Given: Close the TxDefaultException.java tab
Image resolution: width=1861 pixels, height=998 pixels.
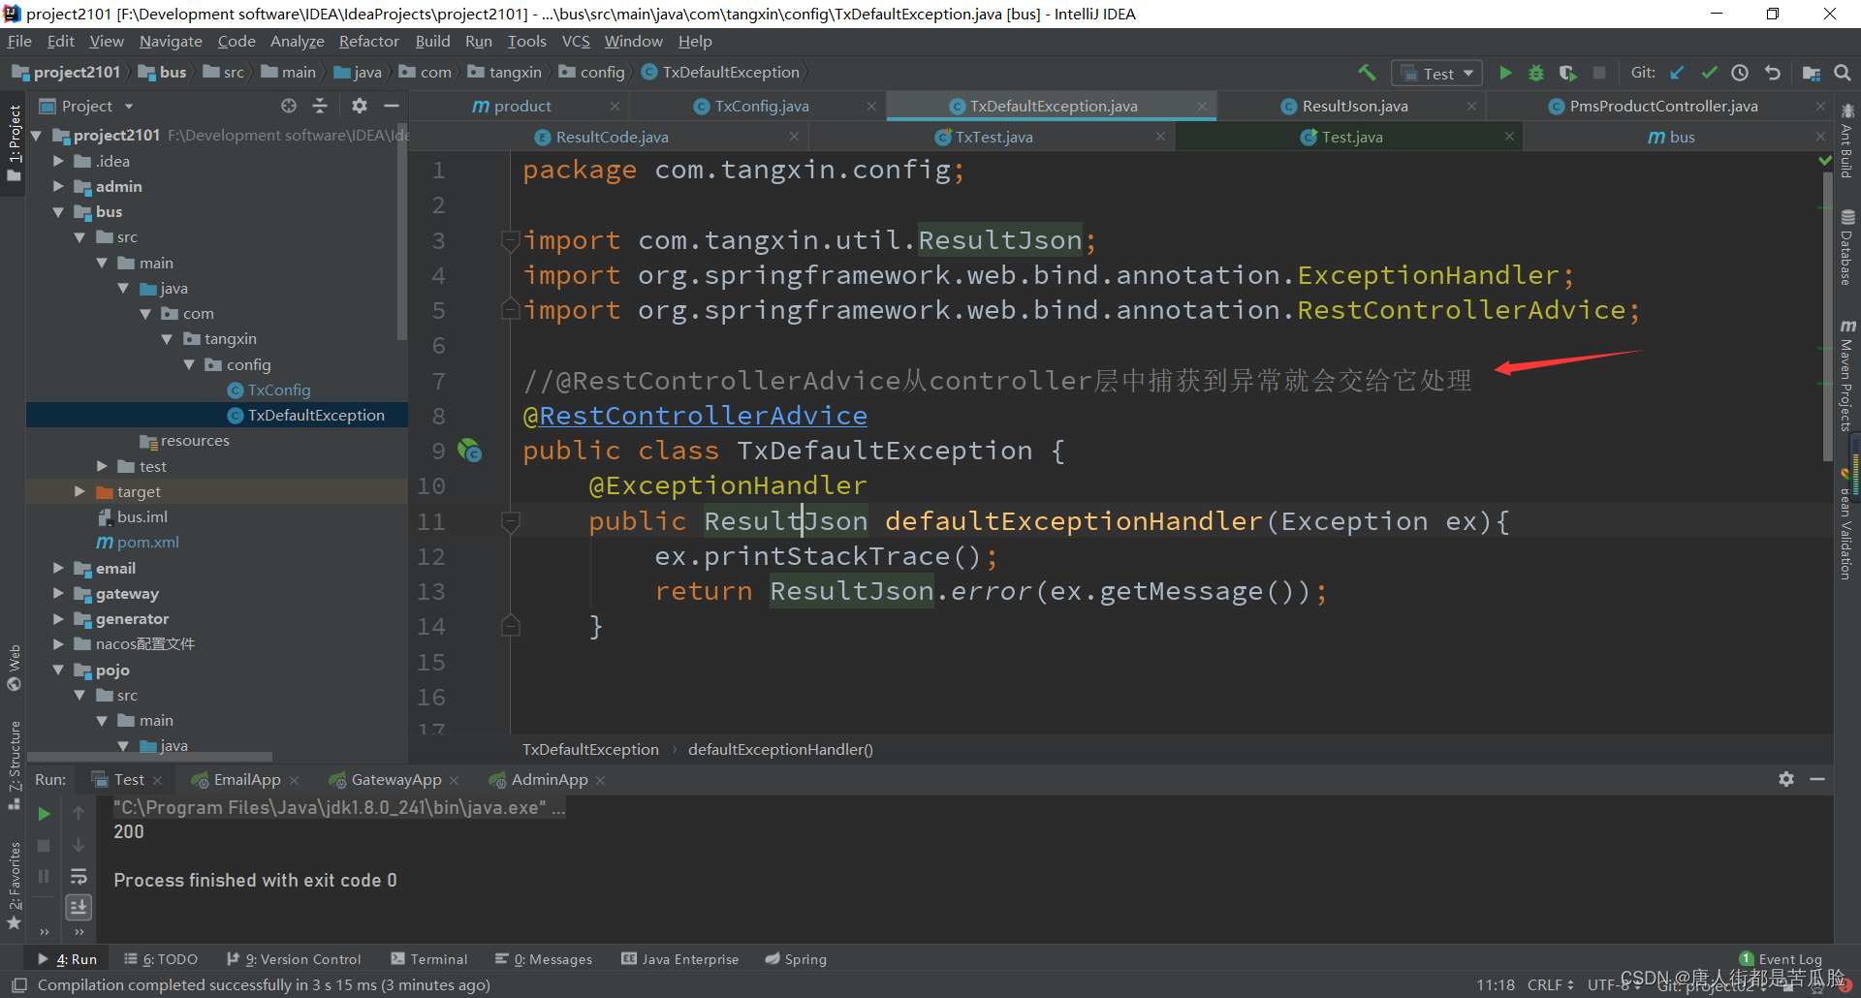Looking at the screenshot, I should pyautogui.click(x=1202, y=106).
